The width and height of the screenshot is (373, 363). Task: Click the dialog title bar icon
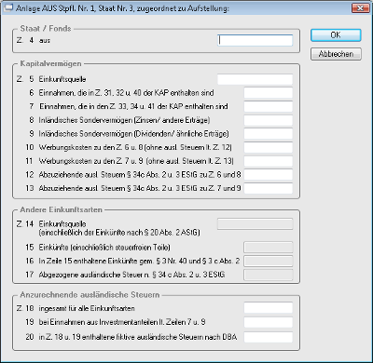click(x=8, y=7)
